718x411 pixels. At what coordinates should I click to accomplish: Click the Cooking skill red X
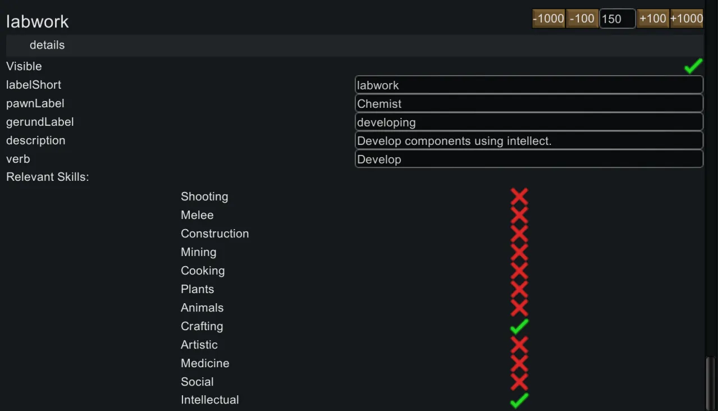tap(519, 271)
